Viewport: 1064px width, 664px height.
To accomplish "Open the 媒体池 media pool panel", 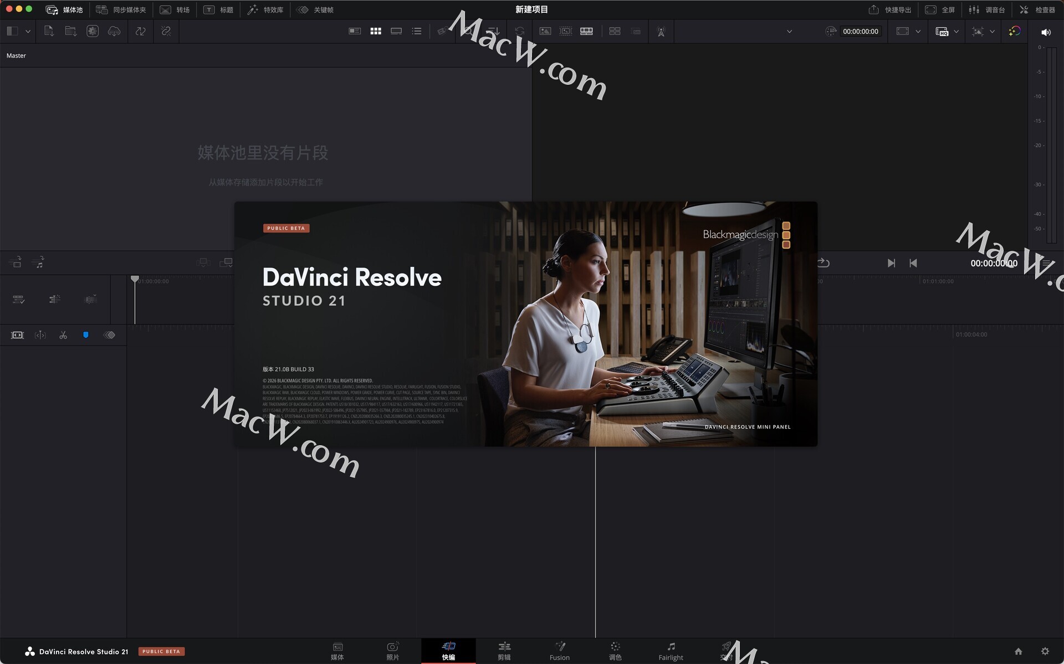I will [64, 10].
